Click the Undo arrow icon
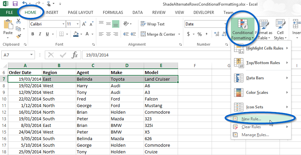This screenshot has width=301, height=155. pyautogui.click(x=25, y=3)
